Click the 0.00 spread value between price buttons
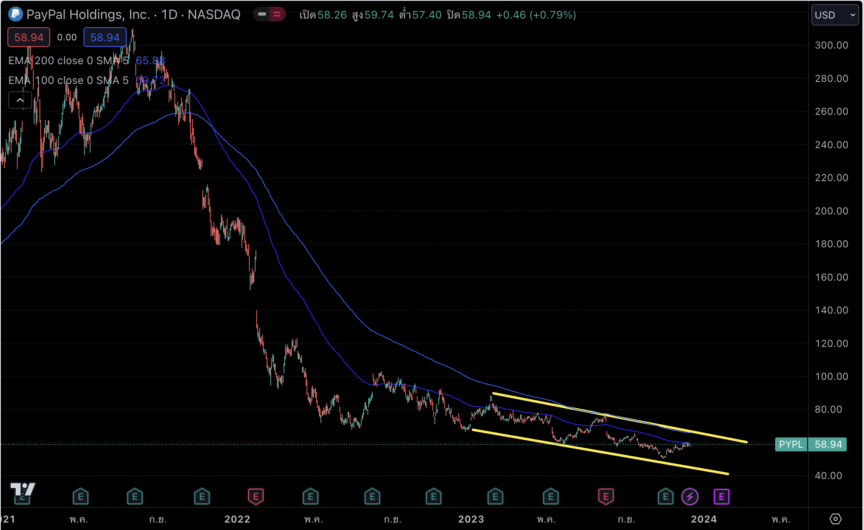The width and height of the screenshot is (864, 530). pos(67,37)
